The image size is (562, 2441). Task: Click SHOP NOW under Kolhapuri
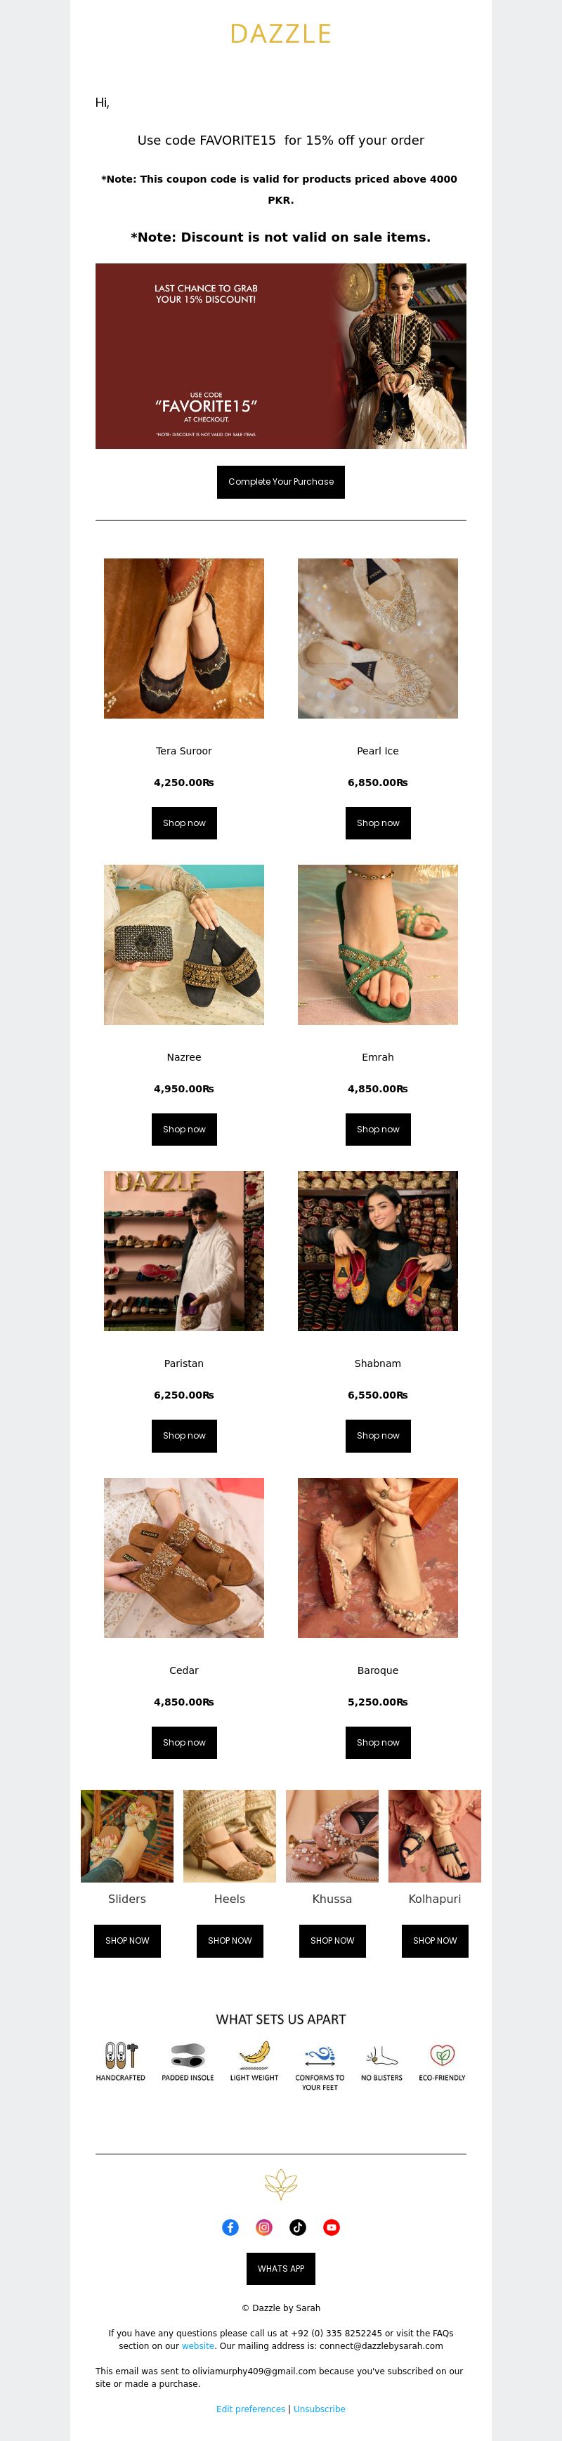[x=435, y=1941]
